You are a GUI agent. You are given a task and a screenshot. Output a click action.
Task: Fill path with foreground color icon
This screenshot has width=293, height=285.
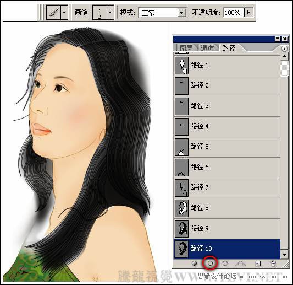coord(195,264)
